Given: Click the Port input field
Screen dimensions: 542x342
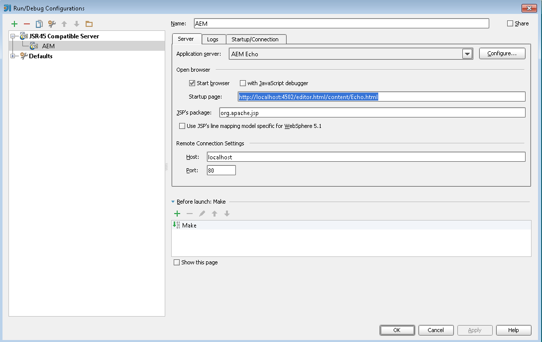Looking at the screenshot, I should [x=221, y=170].
